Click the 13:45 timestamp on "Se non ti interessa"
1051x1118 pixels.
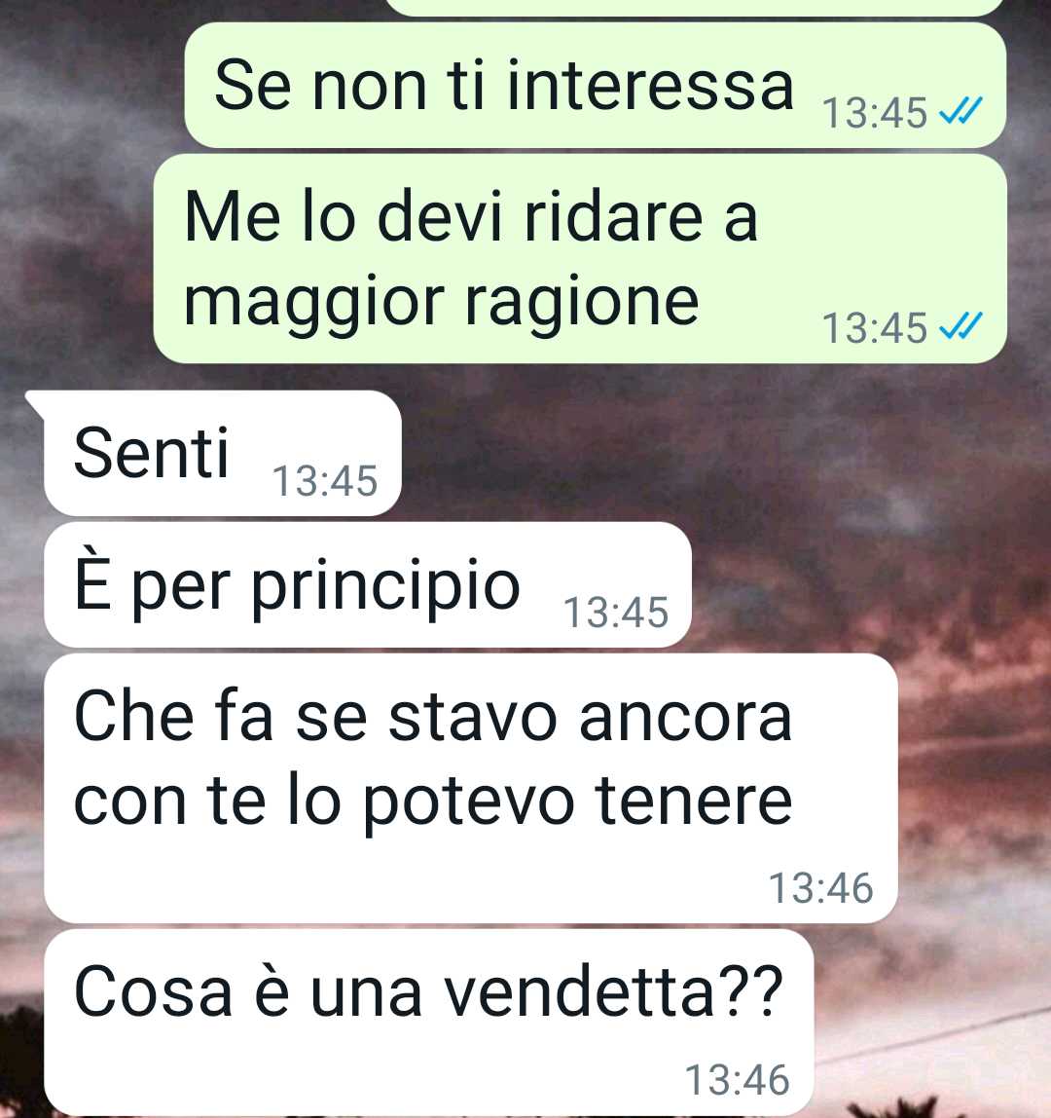click(874, 113)
